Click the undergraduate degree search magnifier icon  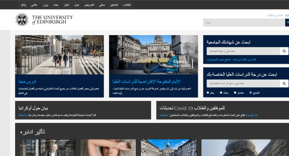tap(284, 51)
